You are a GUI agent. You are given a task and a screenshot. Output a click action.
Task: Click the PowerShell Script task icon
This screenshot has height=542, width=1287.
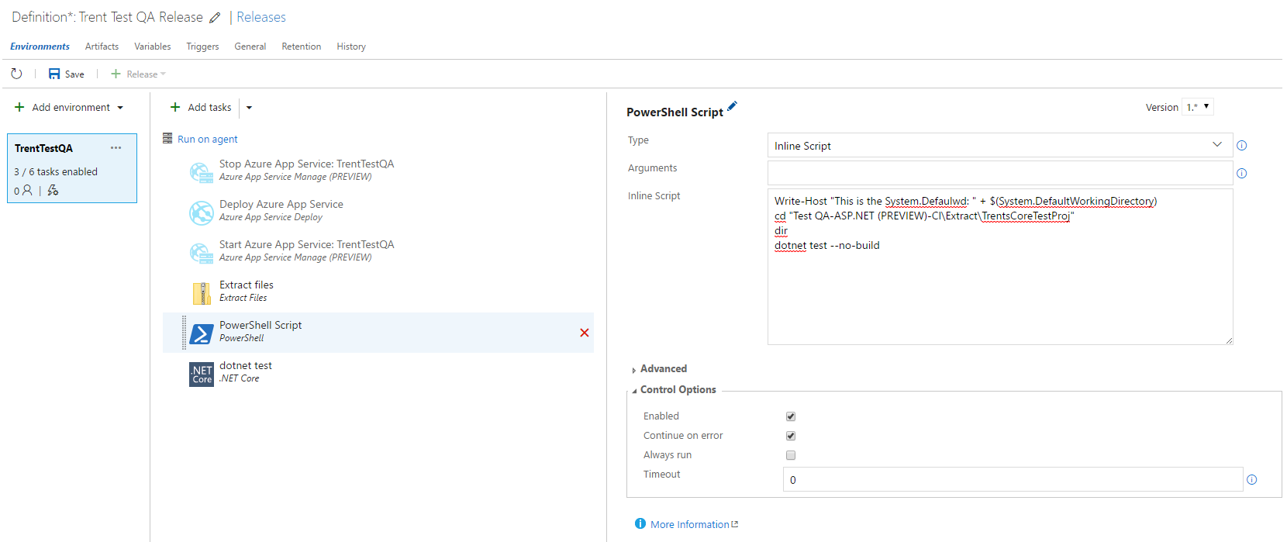click(x=202, y=333)
